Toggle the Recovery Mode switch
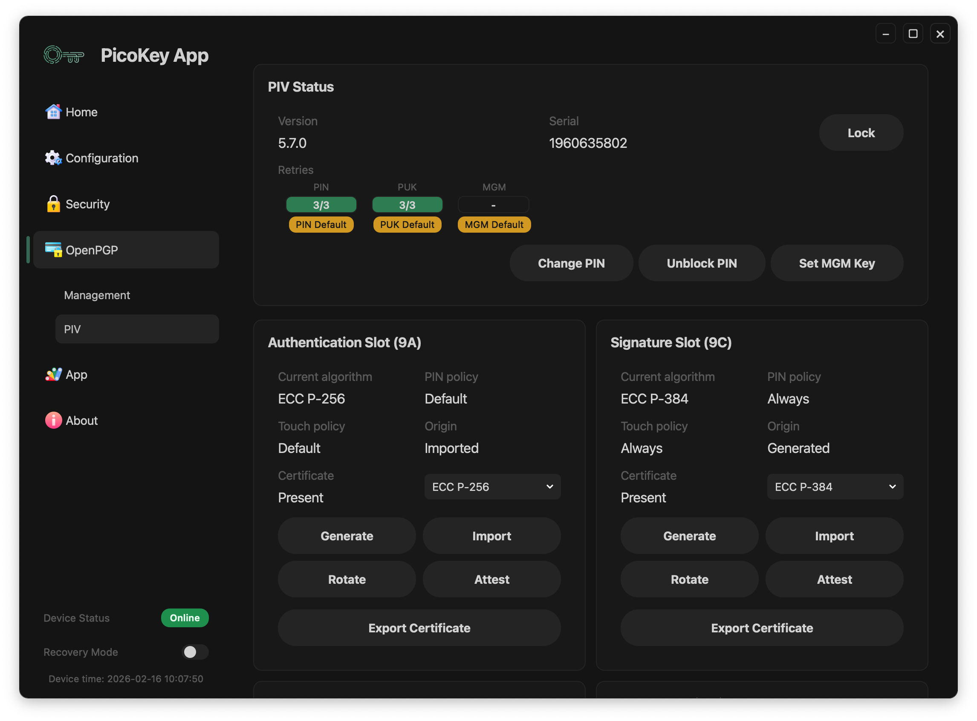This screenshot has height=721, width=977. (195, 652)
